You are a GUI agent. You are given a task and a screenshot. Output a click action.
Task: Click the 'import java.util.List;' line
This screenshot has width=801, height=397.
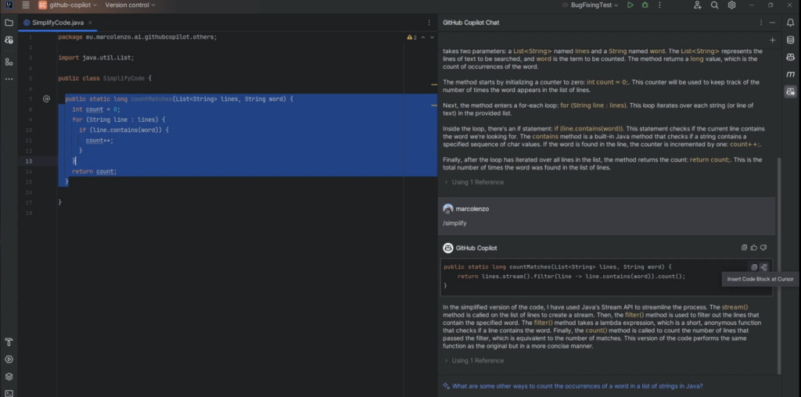[x=96, y=58]
